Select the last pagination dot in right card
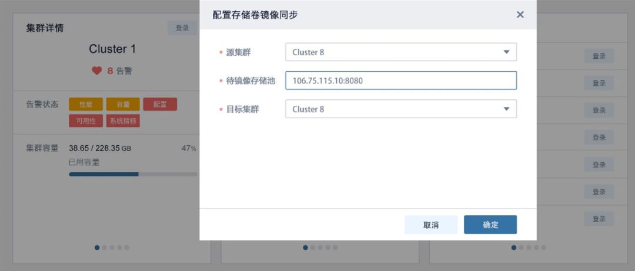Image resolution: width=635 pixels, height=271 pixels. click(x=543, y=247)
